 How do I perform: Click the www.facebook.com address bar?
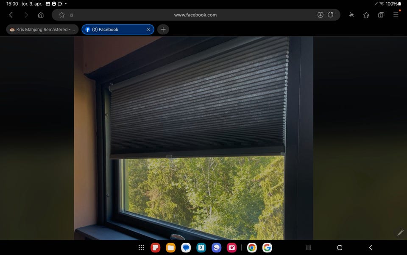click(196, 15)
